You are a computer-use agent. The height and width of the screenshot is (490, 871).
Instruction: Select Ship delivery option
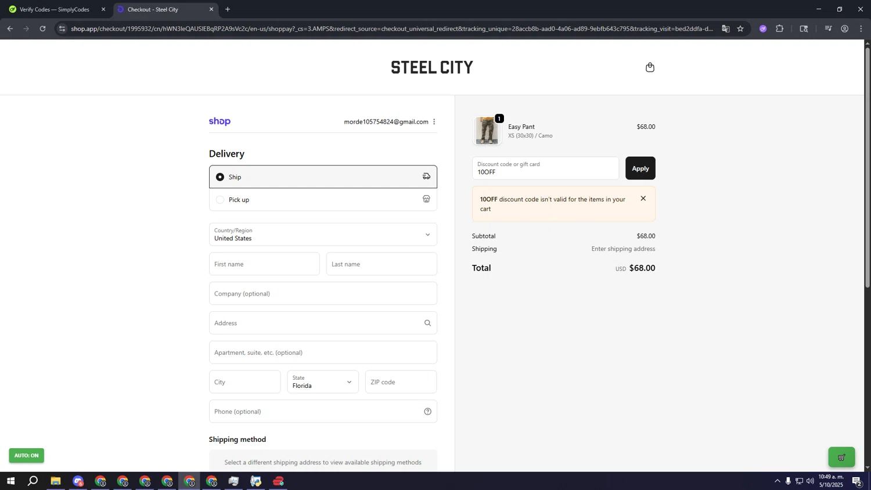323,176
